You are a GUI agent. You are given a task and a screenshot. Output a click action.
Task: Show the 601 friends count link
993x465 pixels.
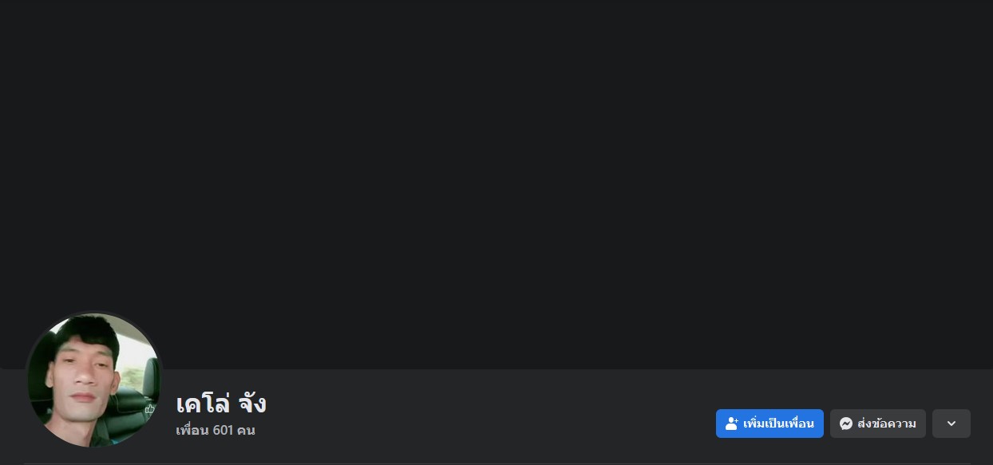pos(216,431)
